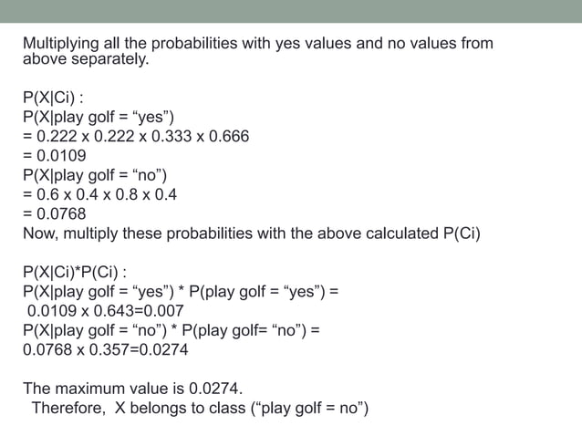Click the '0.0768 x 0.357=0.0274' line
Image resolution: width=582 pixels, height=436 pixels.
[x=106, y=349]
